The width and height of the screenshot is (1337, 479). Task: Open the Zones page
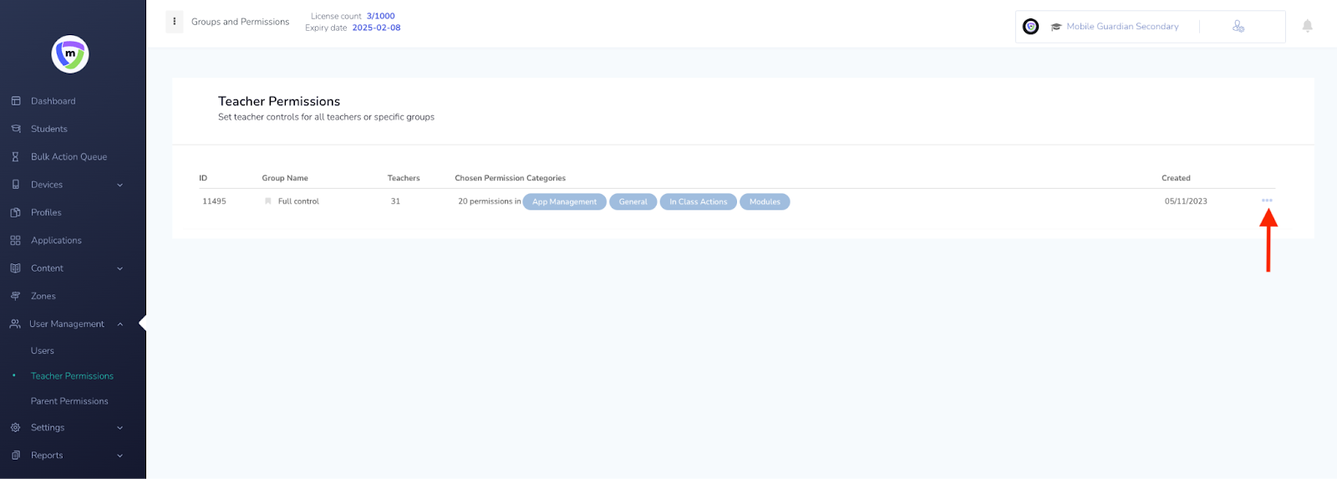[x=43, y=296]
